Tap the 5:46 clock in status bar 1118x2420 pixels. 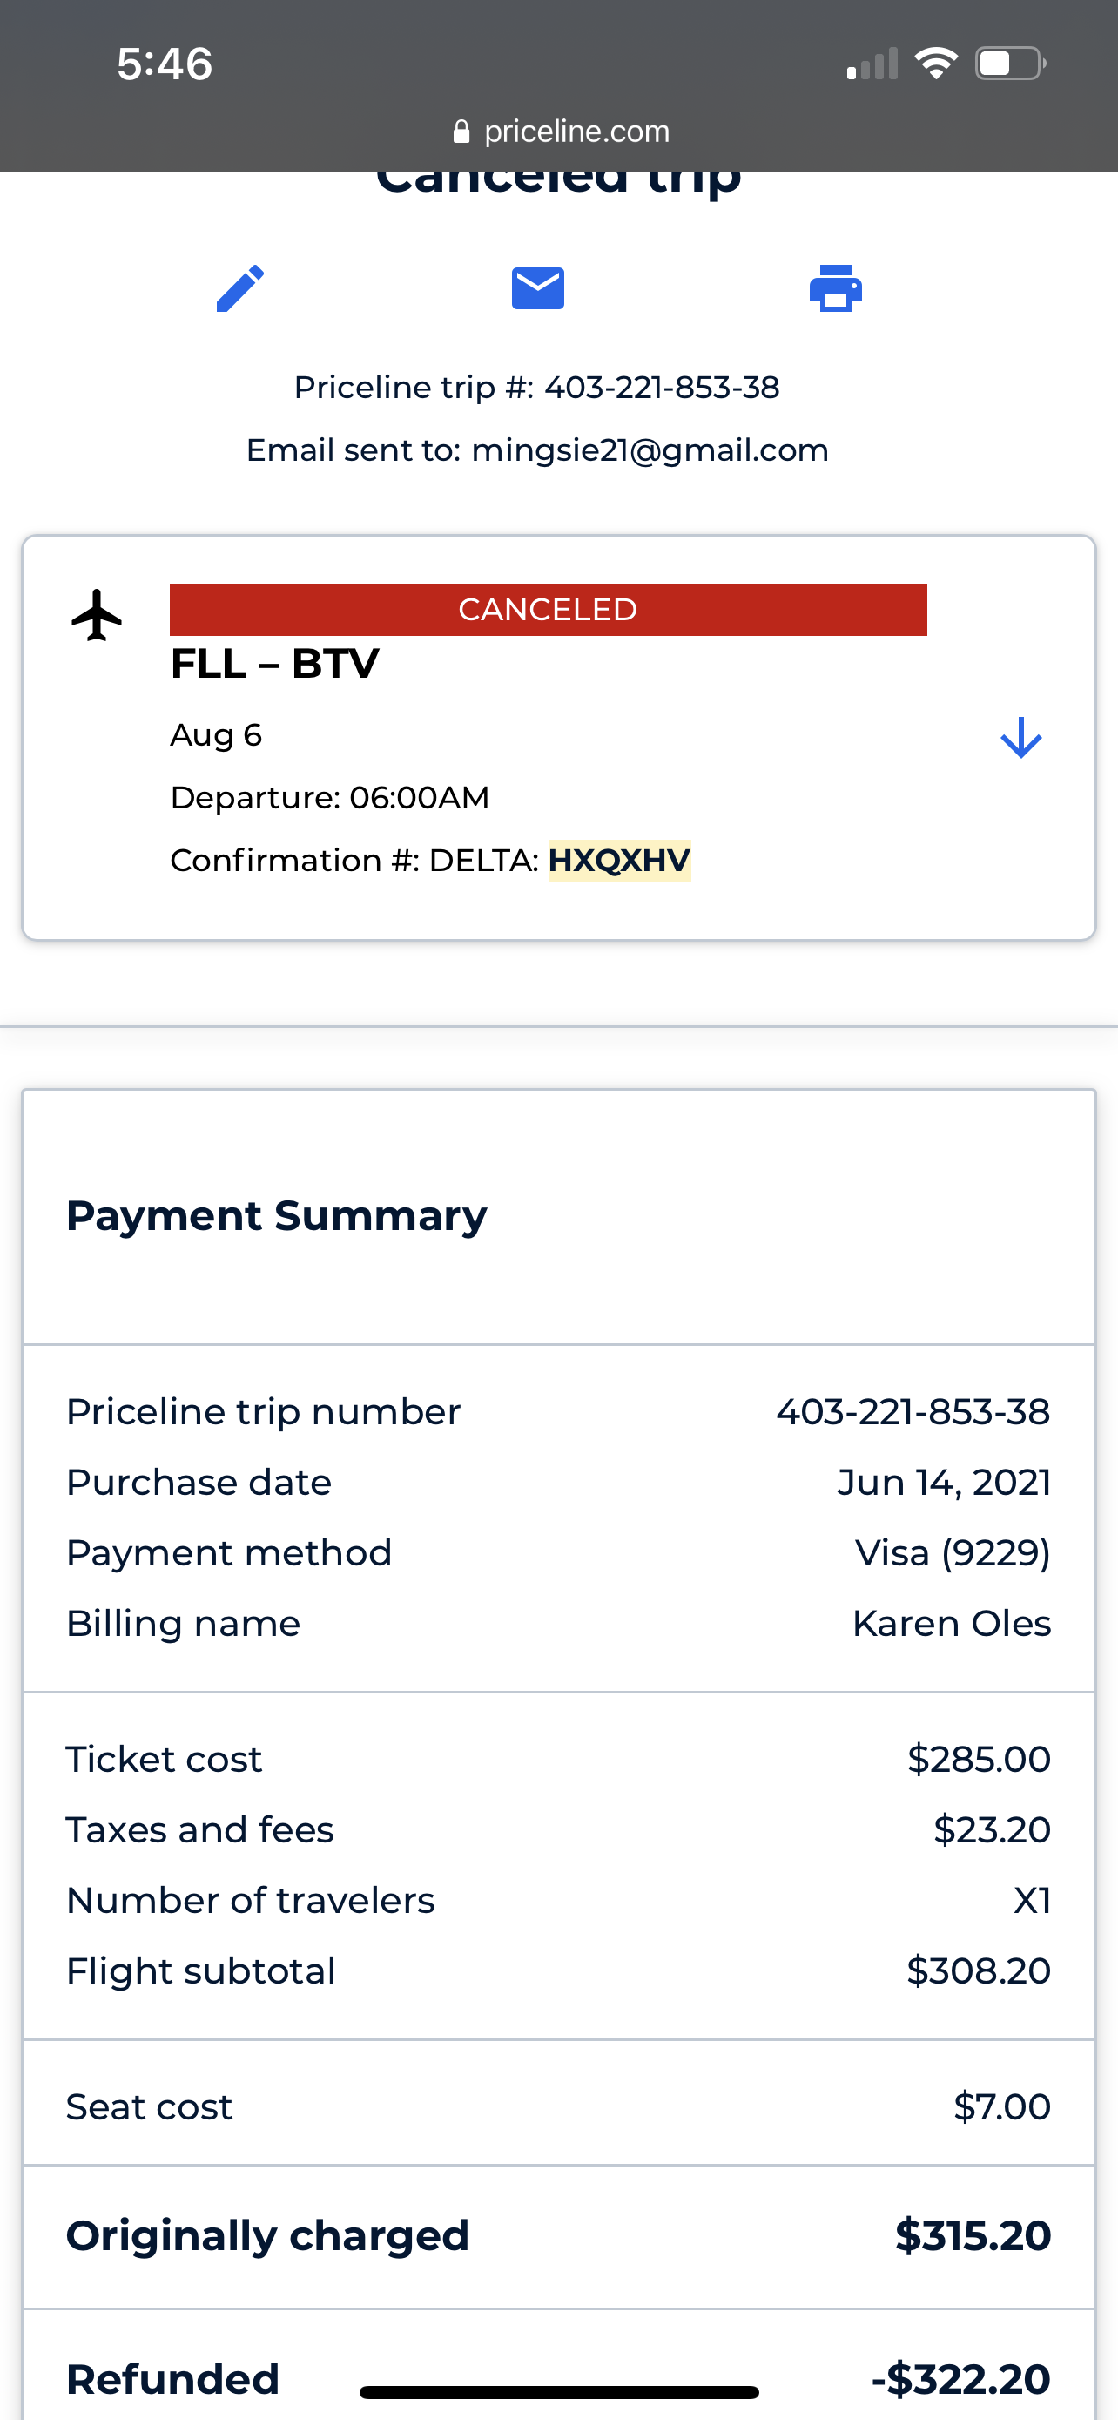165,64
